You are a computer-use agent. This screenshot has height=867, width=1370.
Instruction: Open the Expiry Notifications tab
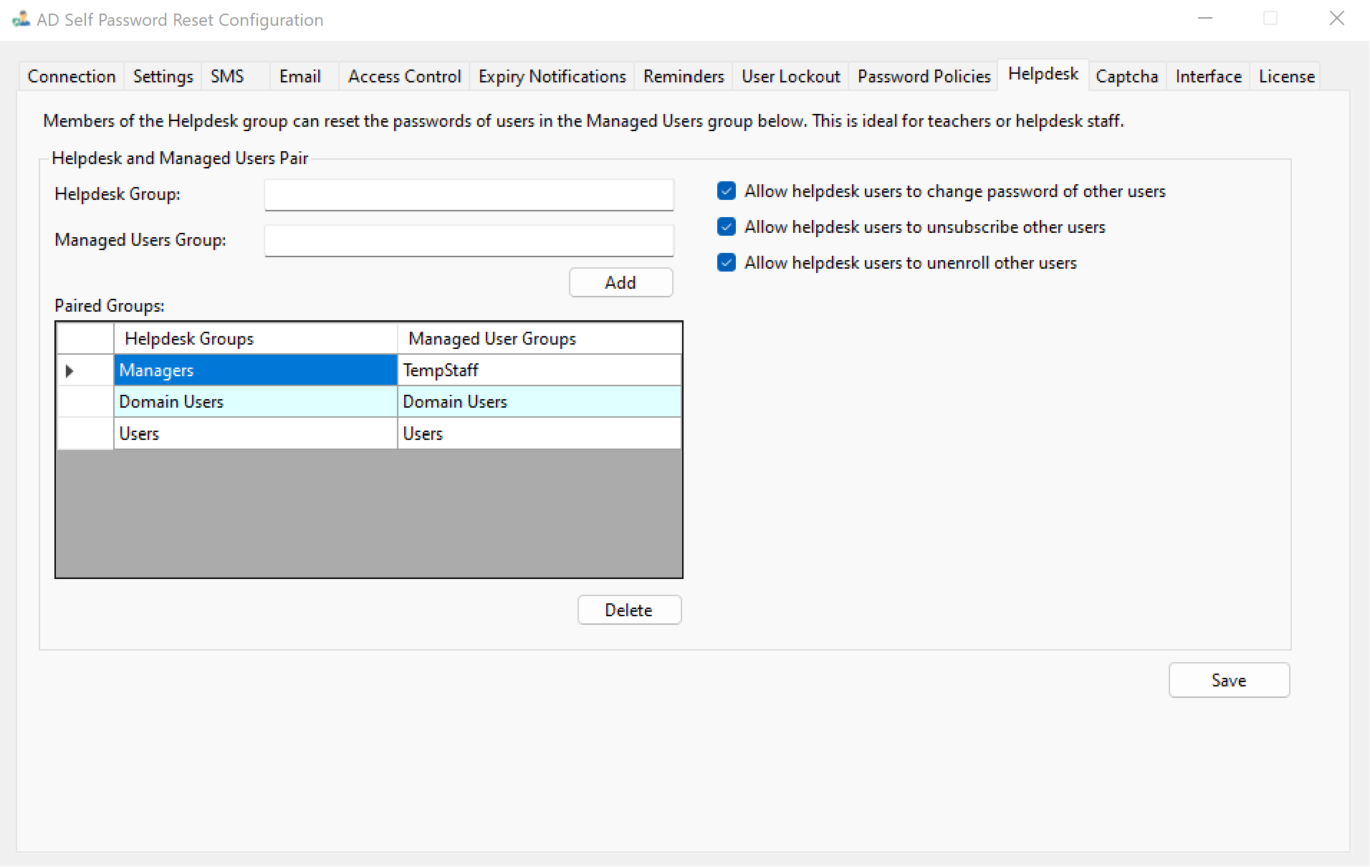(x=552, y=76)
